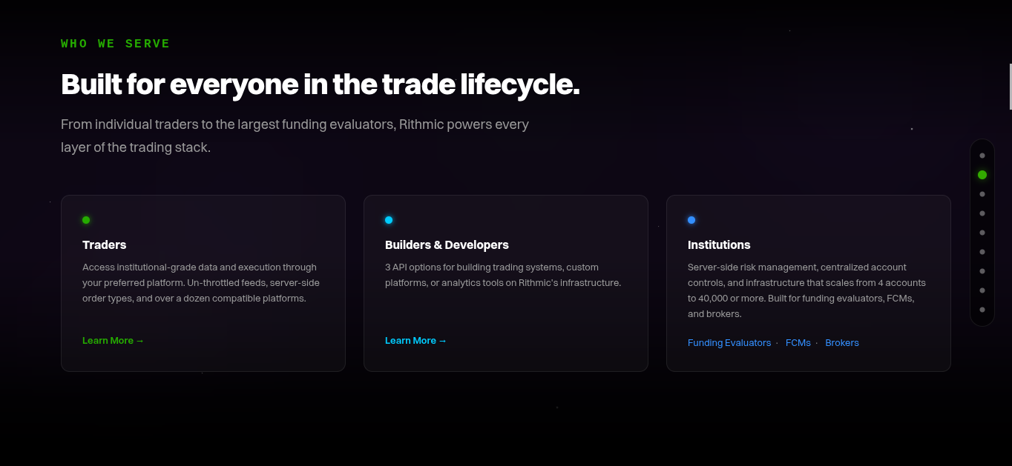Select the first section navigation dot
This screenshot has width=1012, height=466.
tap(982, 156)
